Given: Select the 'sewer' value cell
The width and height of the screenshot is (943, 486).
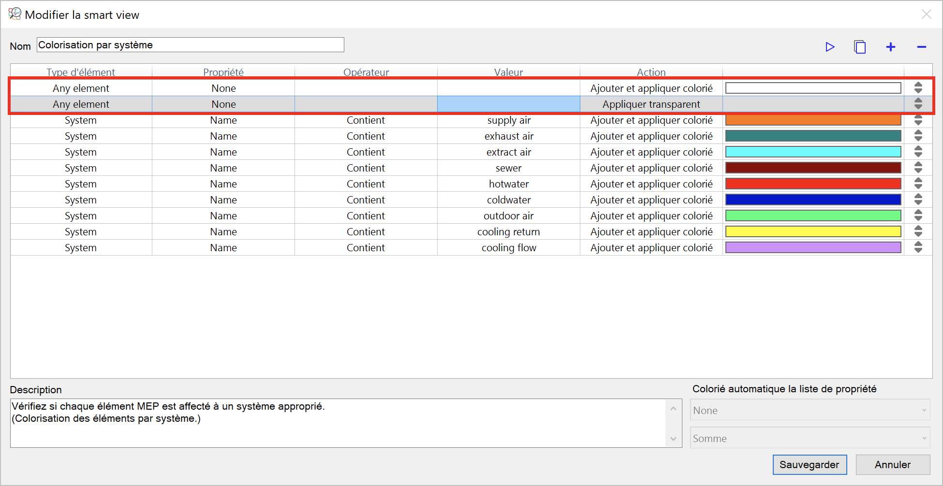Looking at the screenshot, I should point(509,168).
